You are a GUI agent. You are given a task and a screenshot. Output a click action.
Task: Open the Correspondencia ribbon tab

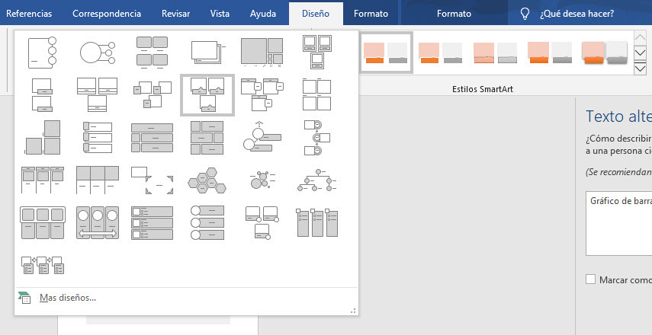107,14
